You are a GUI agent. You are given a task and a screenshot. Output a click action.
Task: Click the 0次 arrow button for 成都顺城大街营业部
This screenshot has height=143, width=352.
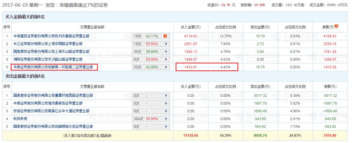(166, 126)
